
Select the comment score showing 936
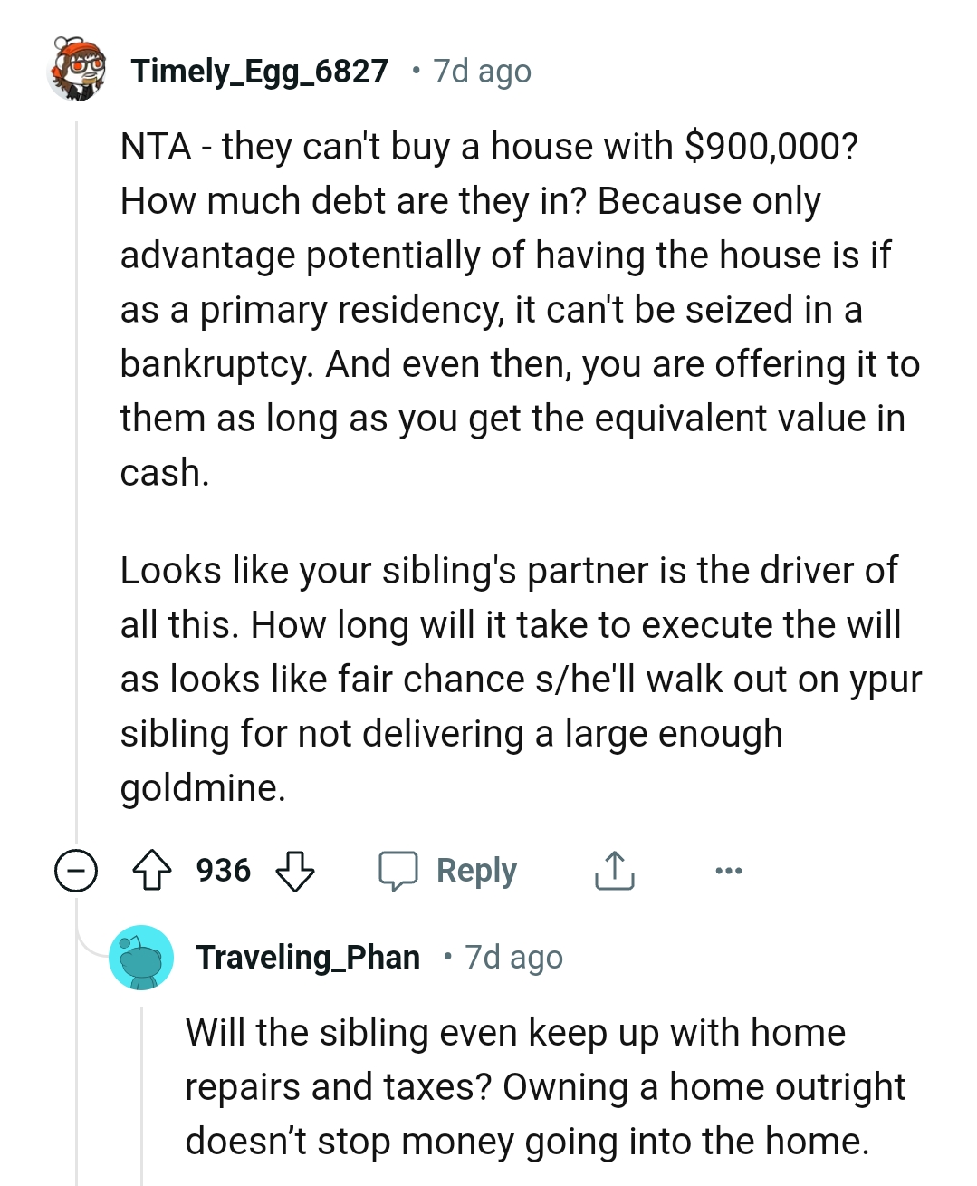pos(224,870)
